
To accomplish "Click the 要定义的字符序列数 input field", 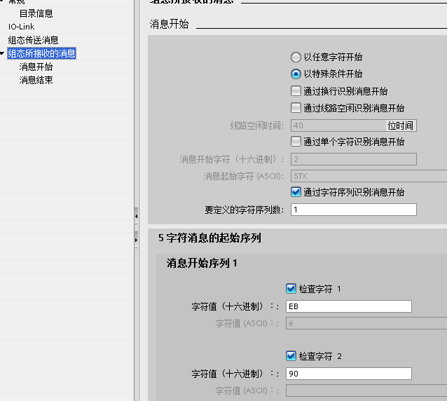I will [354, 210].
